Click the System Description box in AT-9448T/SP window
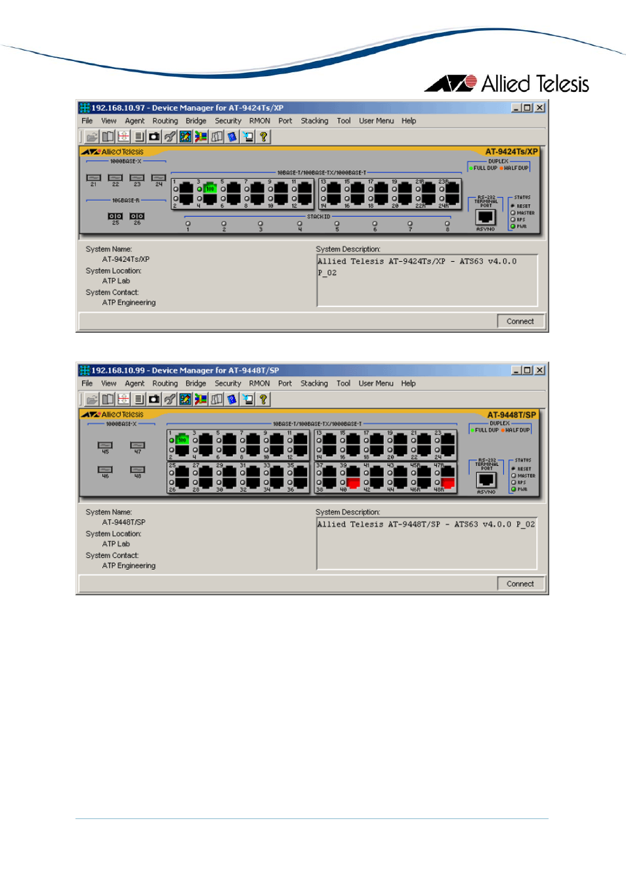Viewport: 626px width, 886px height. [427, 543]
